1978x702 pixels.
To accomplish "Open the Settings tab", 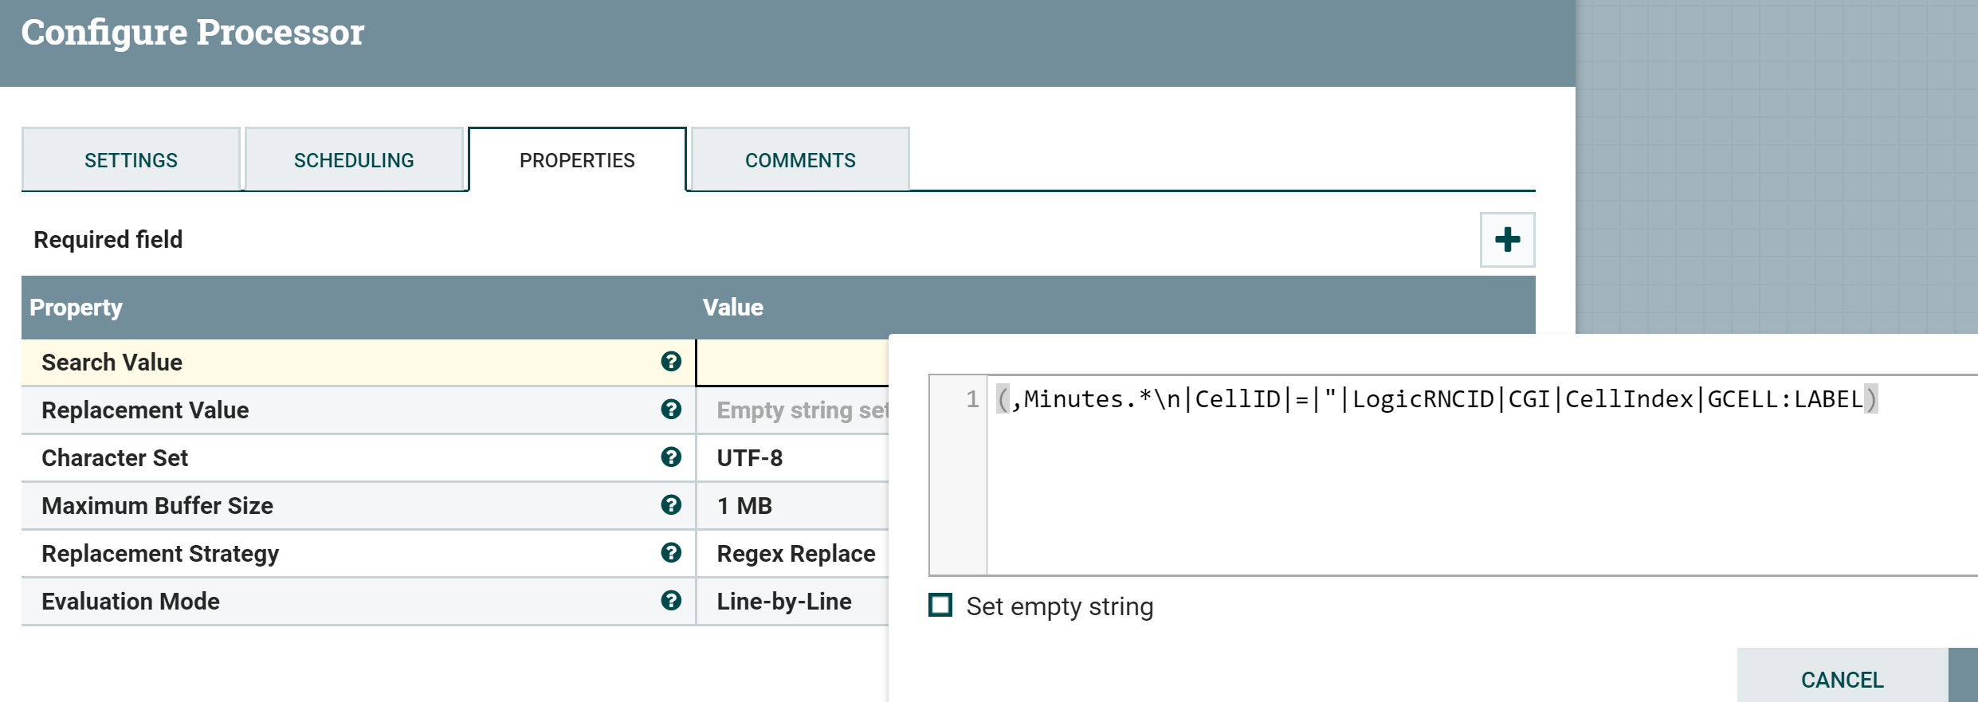I will coord(131,160).
